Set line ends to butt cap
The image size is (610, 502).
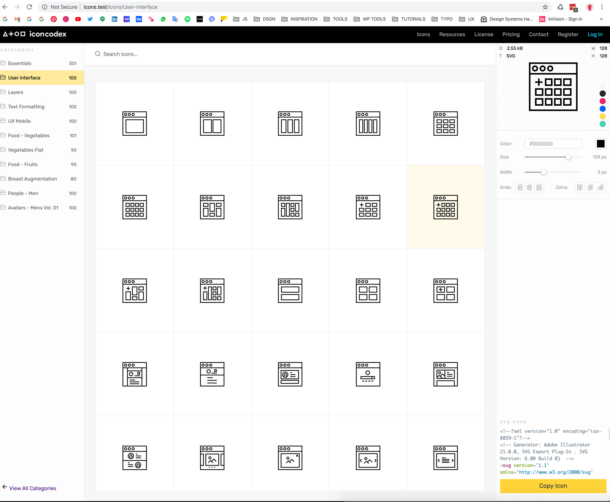coord(520,187)
